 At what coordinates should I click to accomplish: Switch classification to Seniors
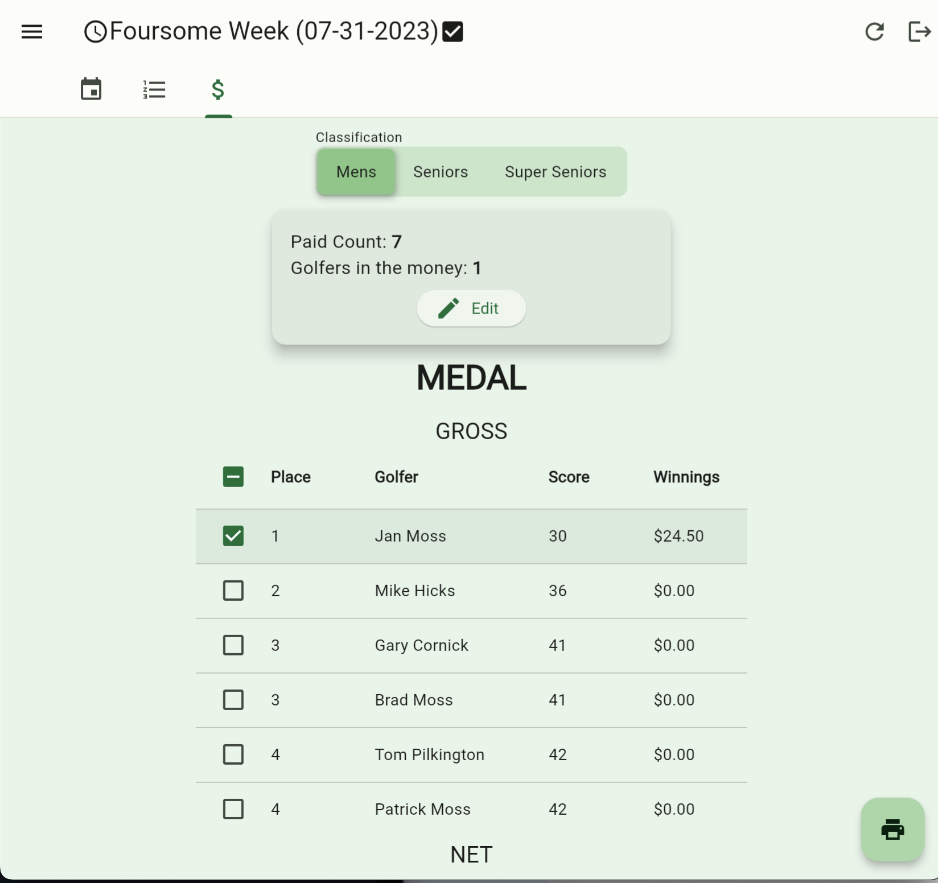pyautogui.click(x=441, y=172)
